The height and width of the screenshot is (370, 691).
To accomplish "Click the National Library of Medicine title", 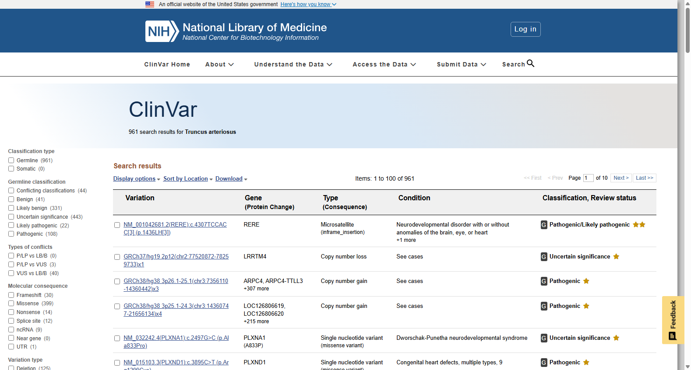I will 255,28.
